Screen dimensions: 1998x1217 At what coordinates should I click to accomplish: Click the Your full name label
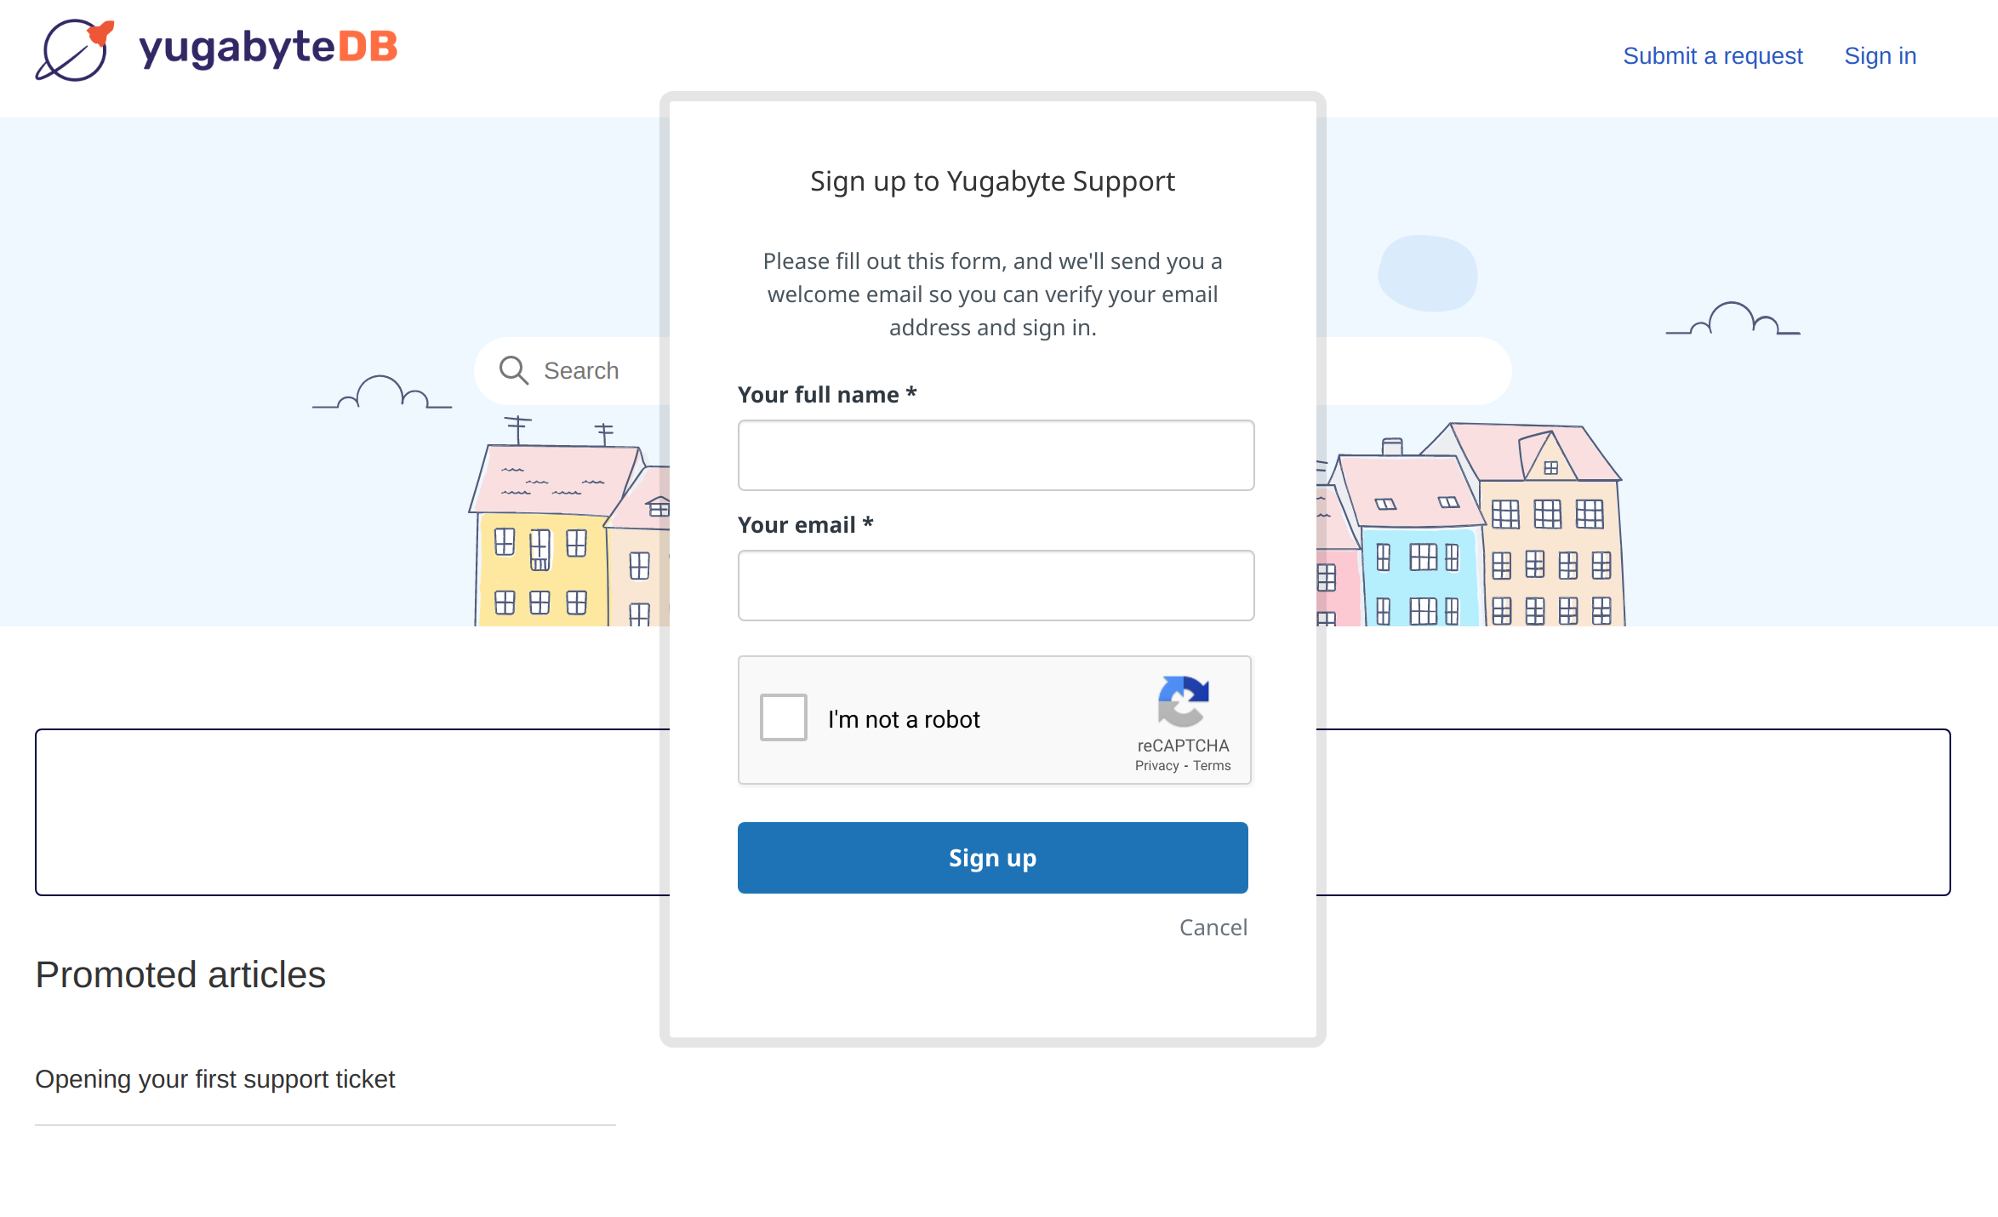point(826,395)
